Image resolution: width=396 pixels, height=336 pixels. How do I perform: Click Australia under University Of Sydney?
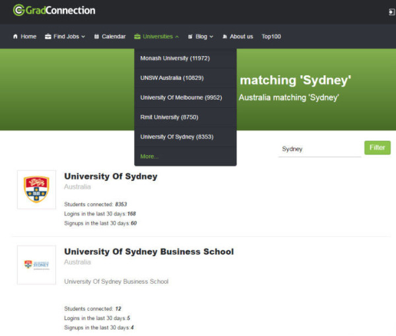(x=77, y=187)
